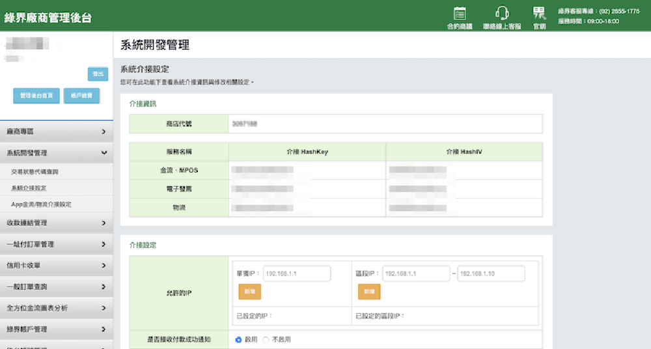Open 交易狀態代碼查詢 submenu item
Screen dimensions: 651x349
(x=35, y=172)
